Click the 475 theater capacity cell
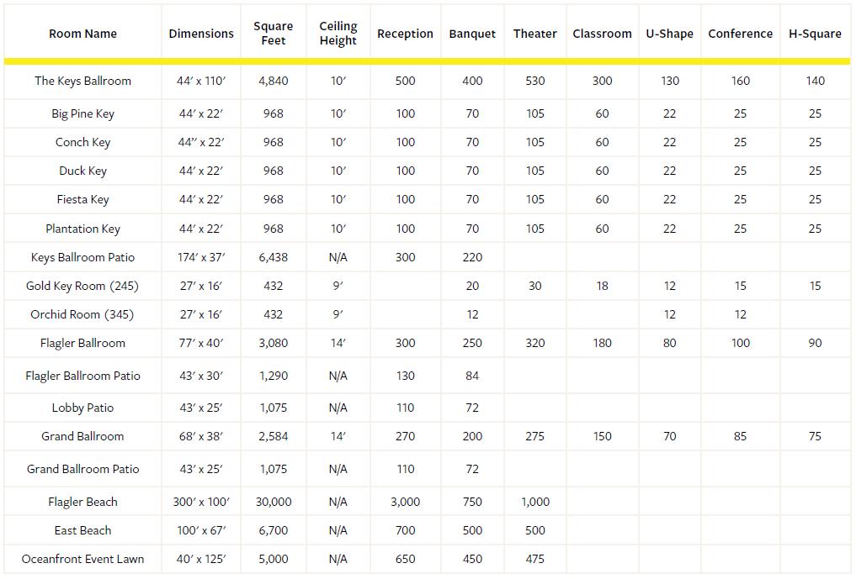The height and width of the screenshot is (579, 856). pos(535,559)
